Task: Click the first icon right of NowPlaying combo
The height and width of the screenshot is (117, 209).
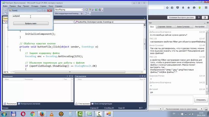Action: (x=86, y=10)
